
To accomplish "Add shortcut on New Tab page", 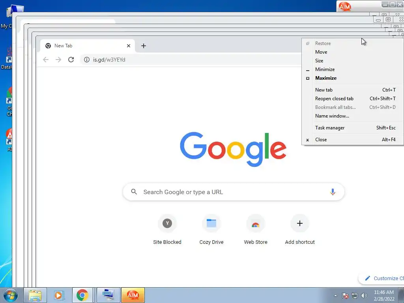I will [300, 229].
